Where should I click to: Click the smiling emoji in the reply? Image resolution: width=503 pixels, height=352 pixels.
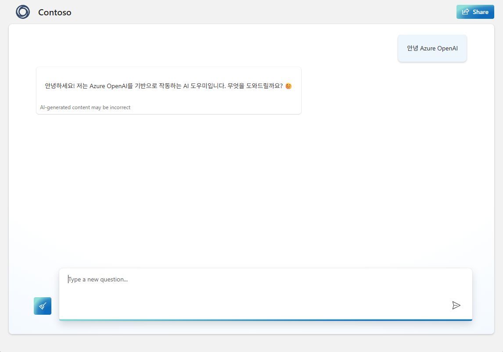coord(288,86)
